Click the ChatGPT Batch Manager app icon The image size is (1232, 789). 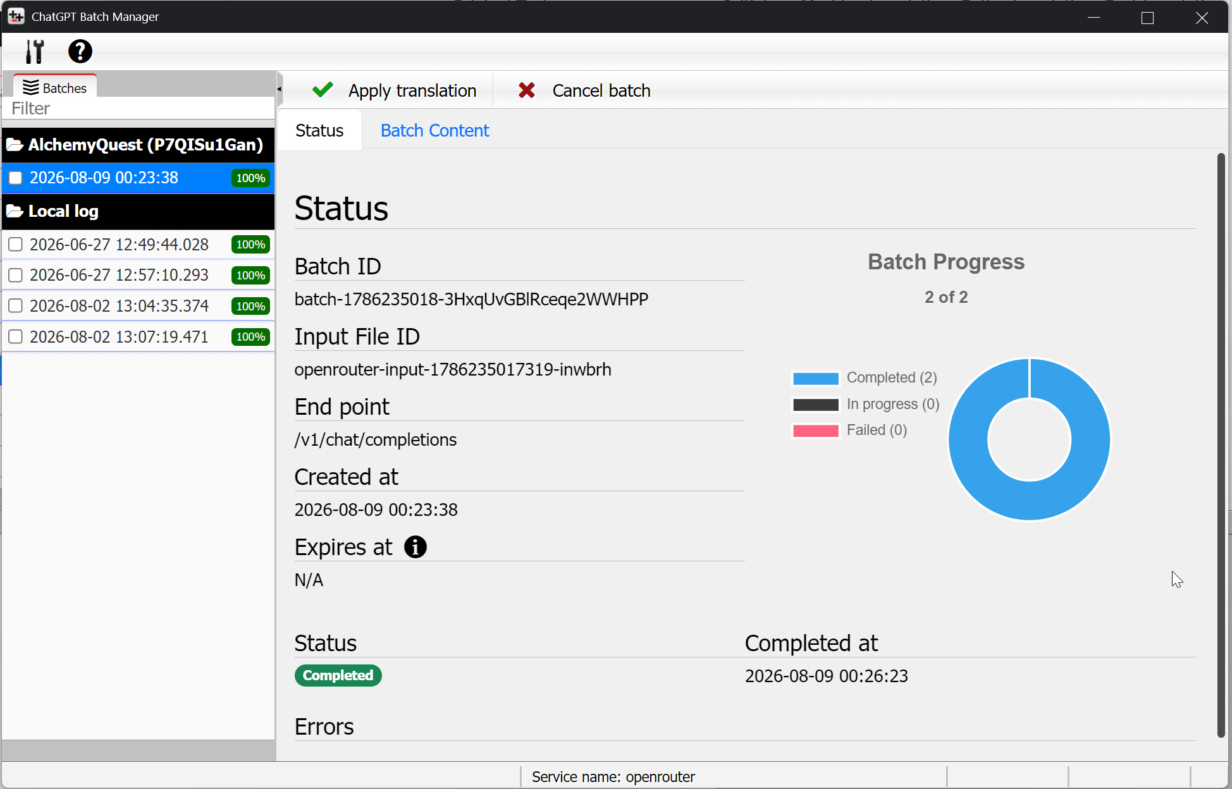[16, 16]
